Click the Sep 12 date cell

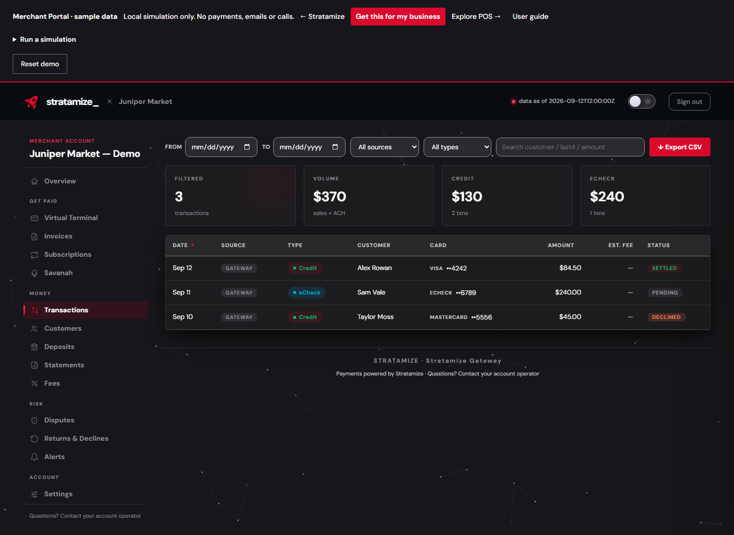click(x=182, y=268)
